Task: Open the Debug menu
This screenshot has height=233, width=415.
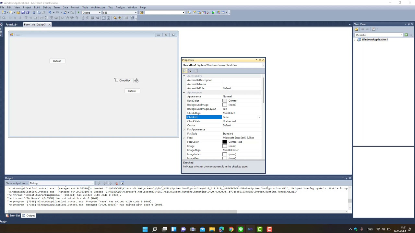Action: 47,7
